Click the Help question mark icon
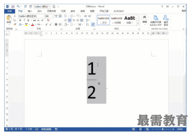The width and height of the screenshot is (190, 134). click(x=162, y=7)
